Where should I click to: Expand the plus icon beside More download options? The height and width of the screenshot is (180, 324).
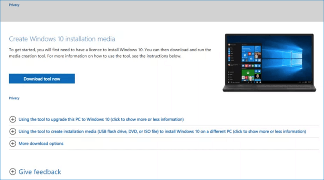[x=12, y=143]
